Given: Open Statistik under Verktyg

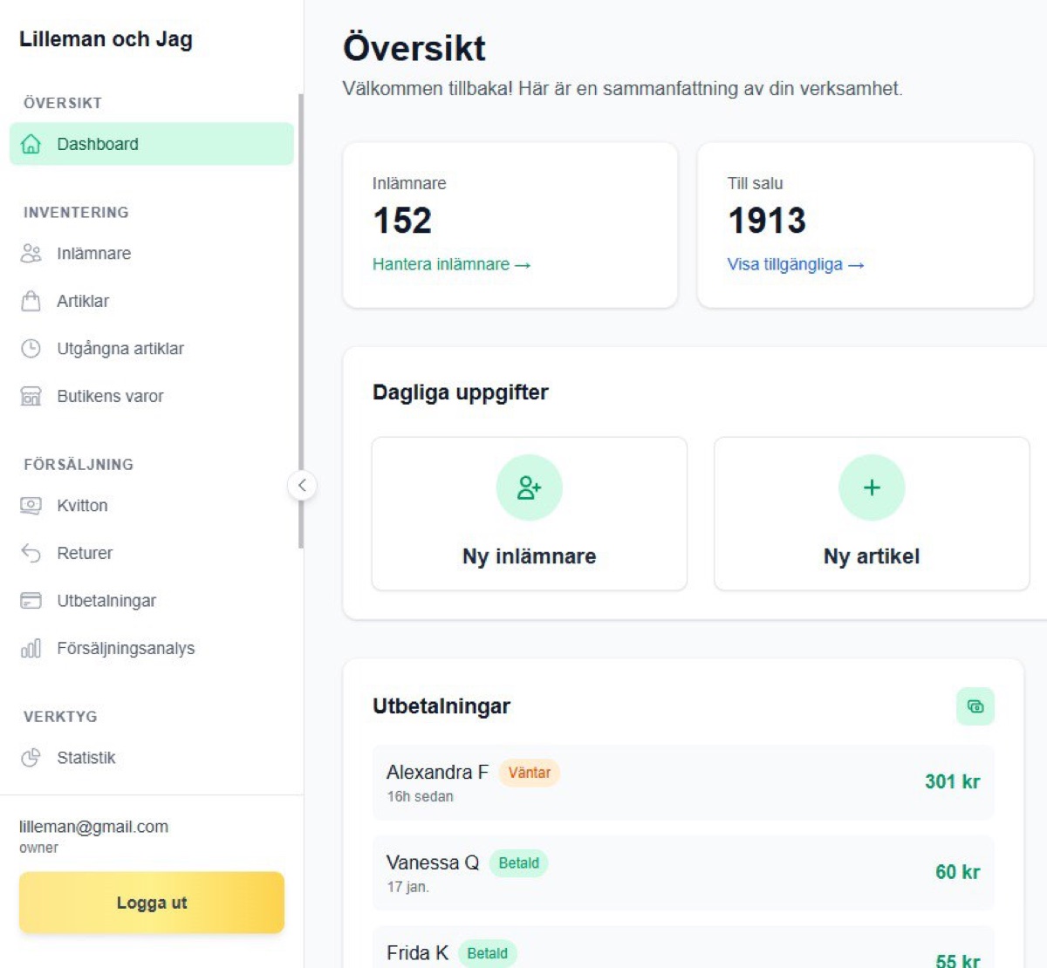Looking at the screenshot, I should coord(152,757).
